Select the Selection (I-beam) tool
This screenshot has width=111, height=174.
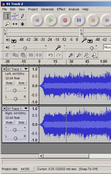point(7,16)
